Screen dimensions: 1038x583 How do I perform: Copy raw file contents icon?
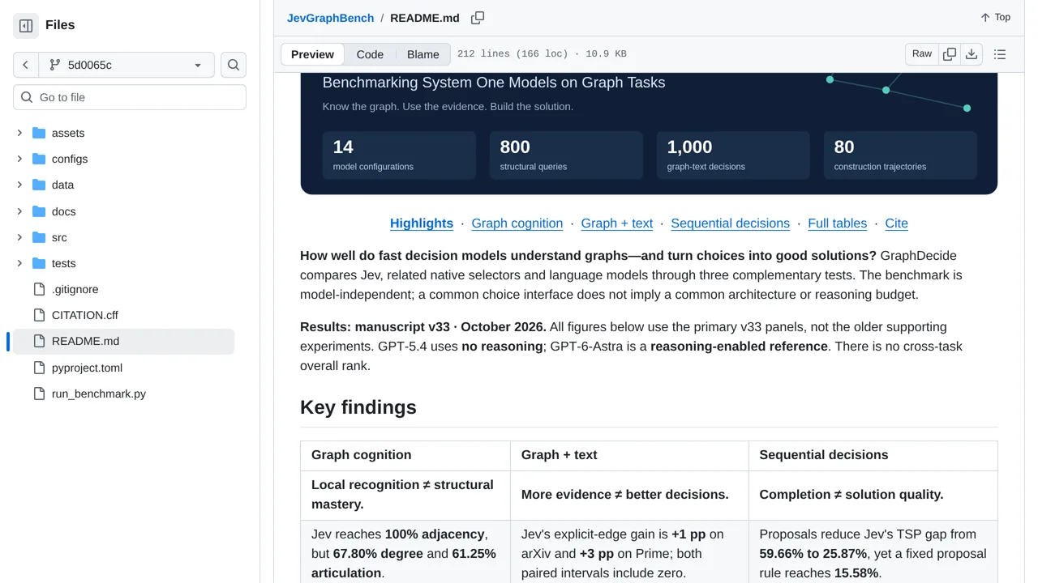(950, 54)
